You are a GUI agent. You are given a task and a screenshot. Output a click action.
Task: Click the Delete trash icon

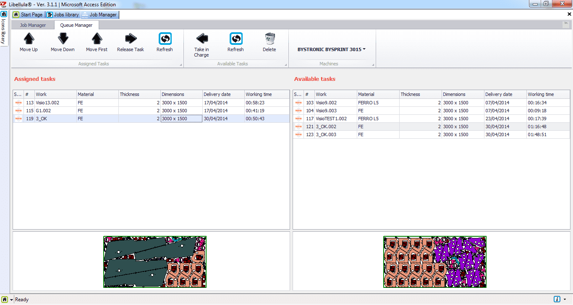pos(269,39)
